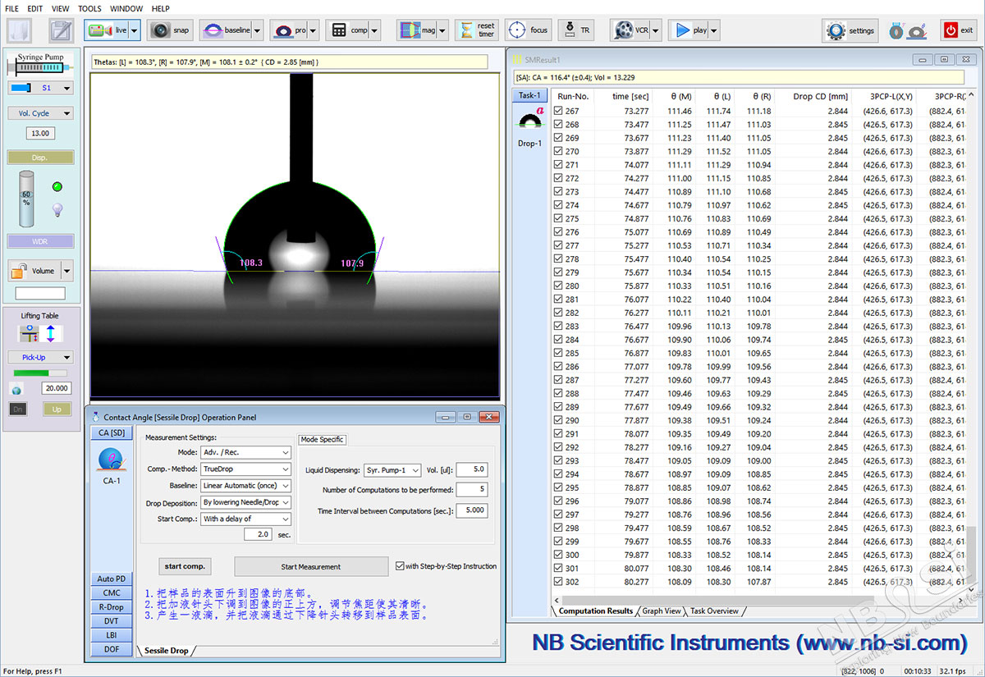985x677 pixels.
Task: Toggle the Step-by-Step Instruction checkbox
Action: tap(400, 565)
